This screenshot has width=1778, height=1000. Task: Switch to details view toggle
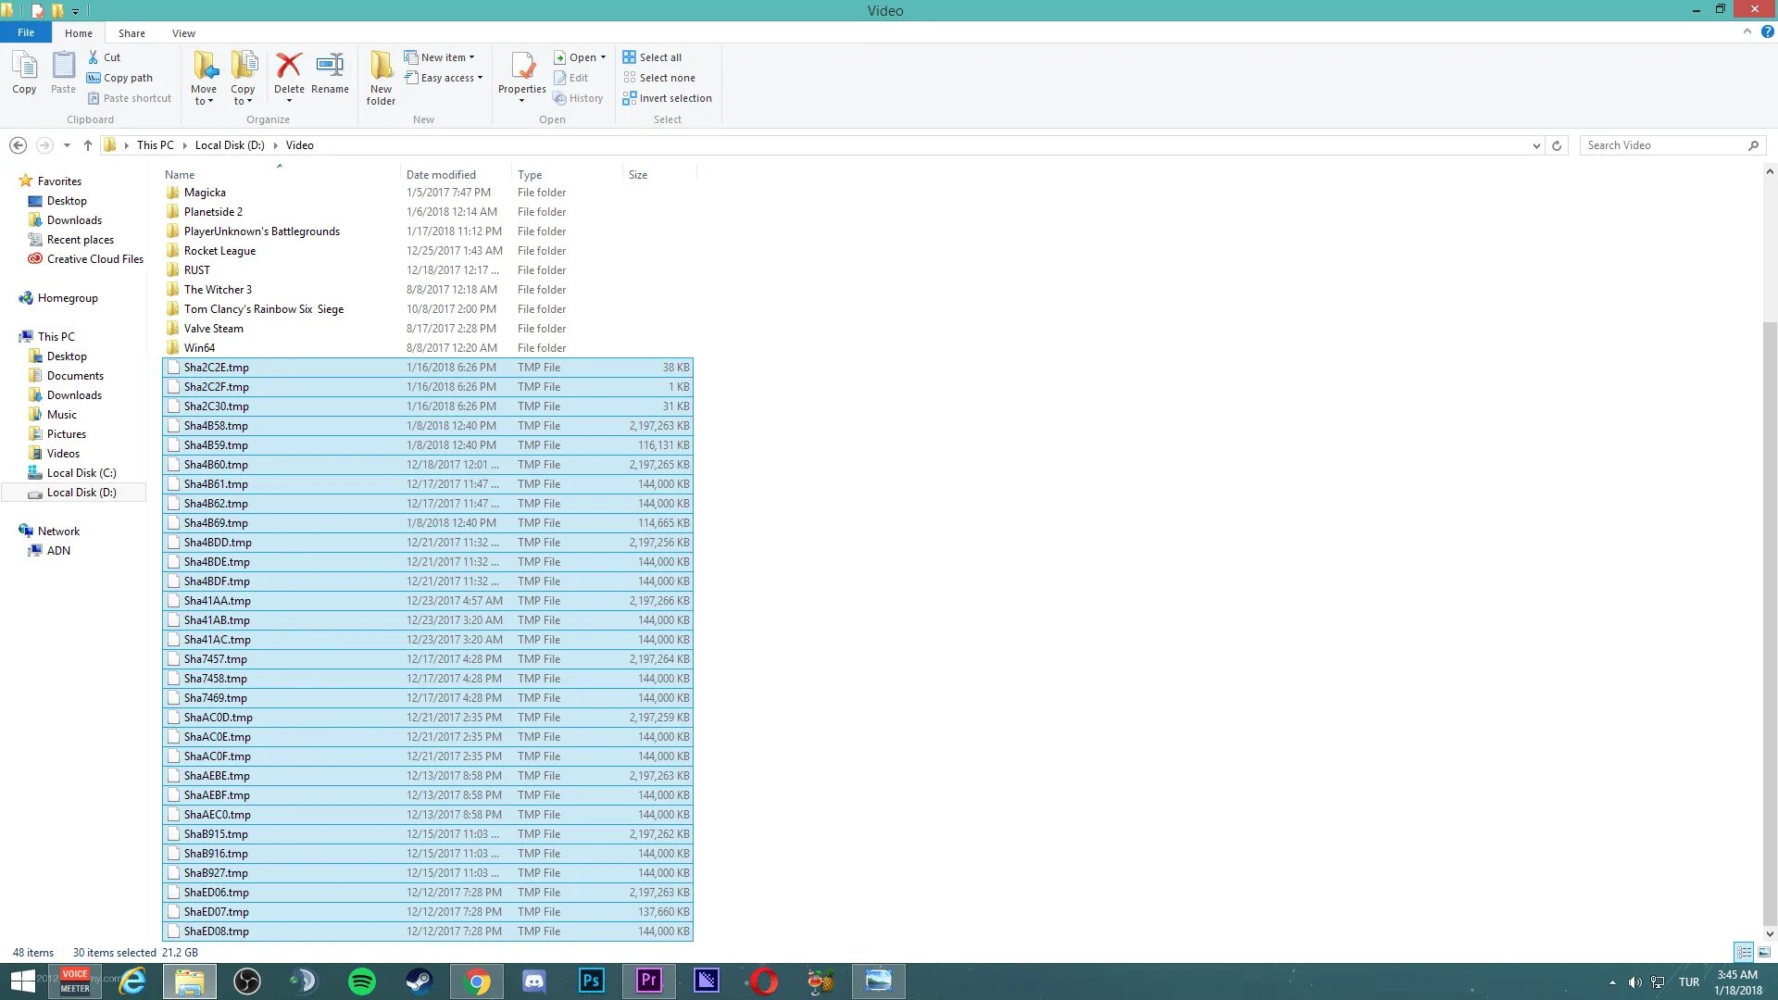[x=1744, y=952]
